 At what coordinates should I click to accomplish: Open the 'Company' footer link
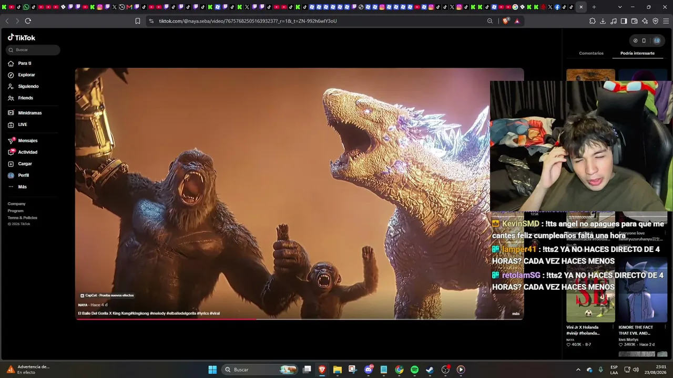pos(16,204)
